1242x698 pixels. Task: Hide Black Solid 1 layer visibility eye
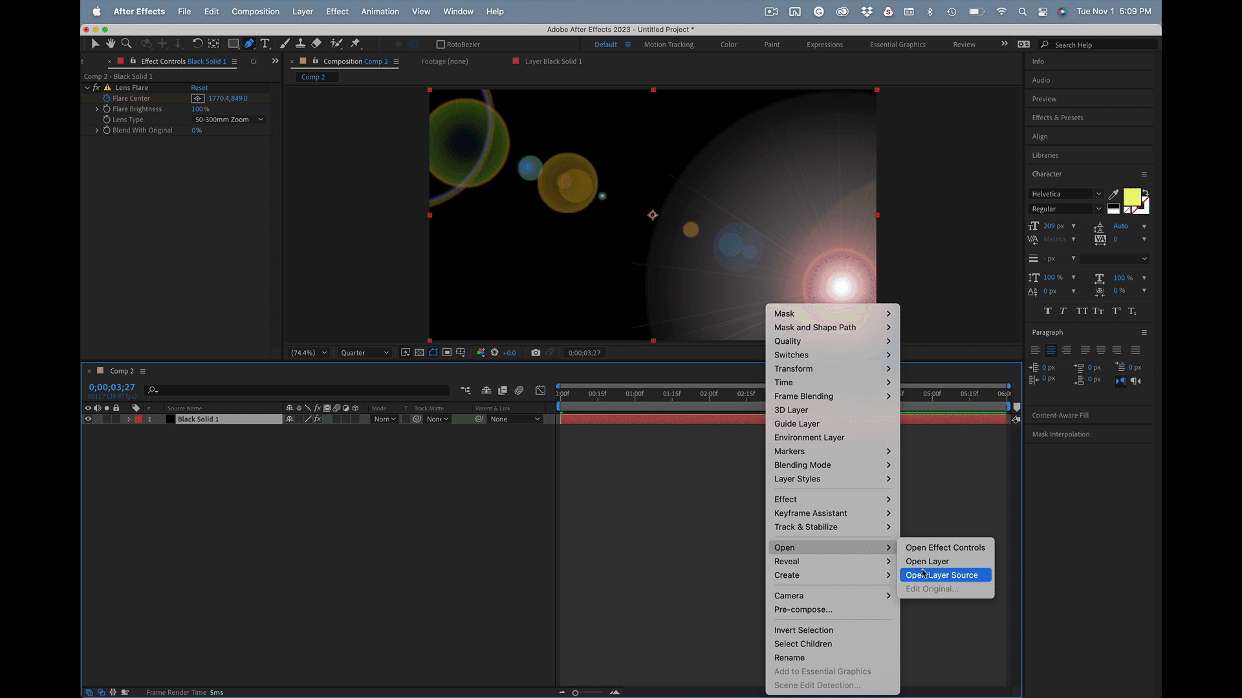point(88,419)
